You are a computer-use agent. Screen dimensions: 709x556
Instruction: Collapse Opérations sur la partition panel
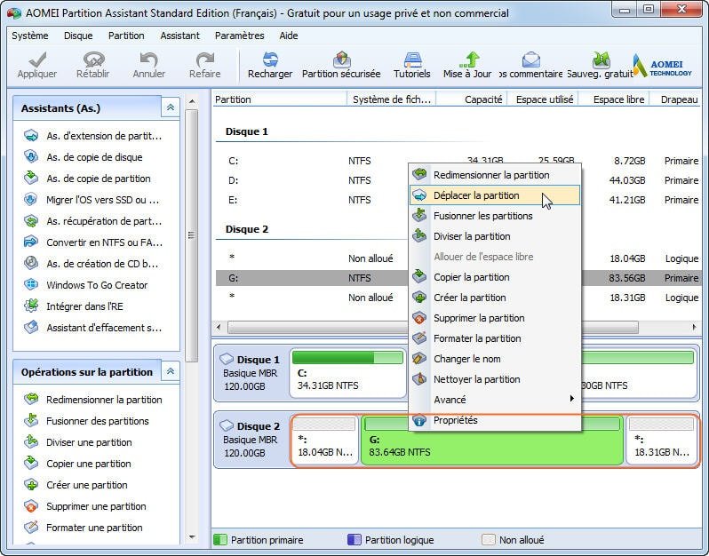171,371
